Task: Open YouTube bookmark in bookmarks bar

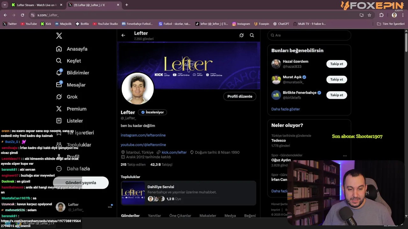Action: (29, 24)
